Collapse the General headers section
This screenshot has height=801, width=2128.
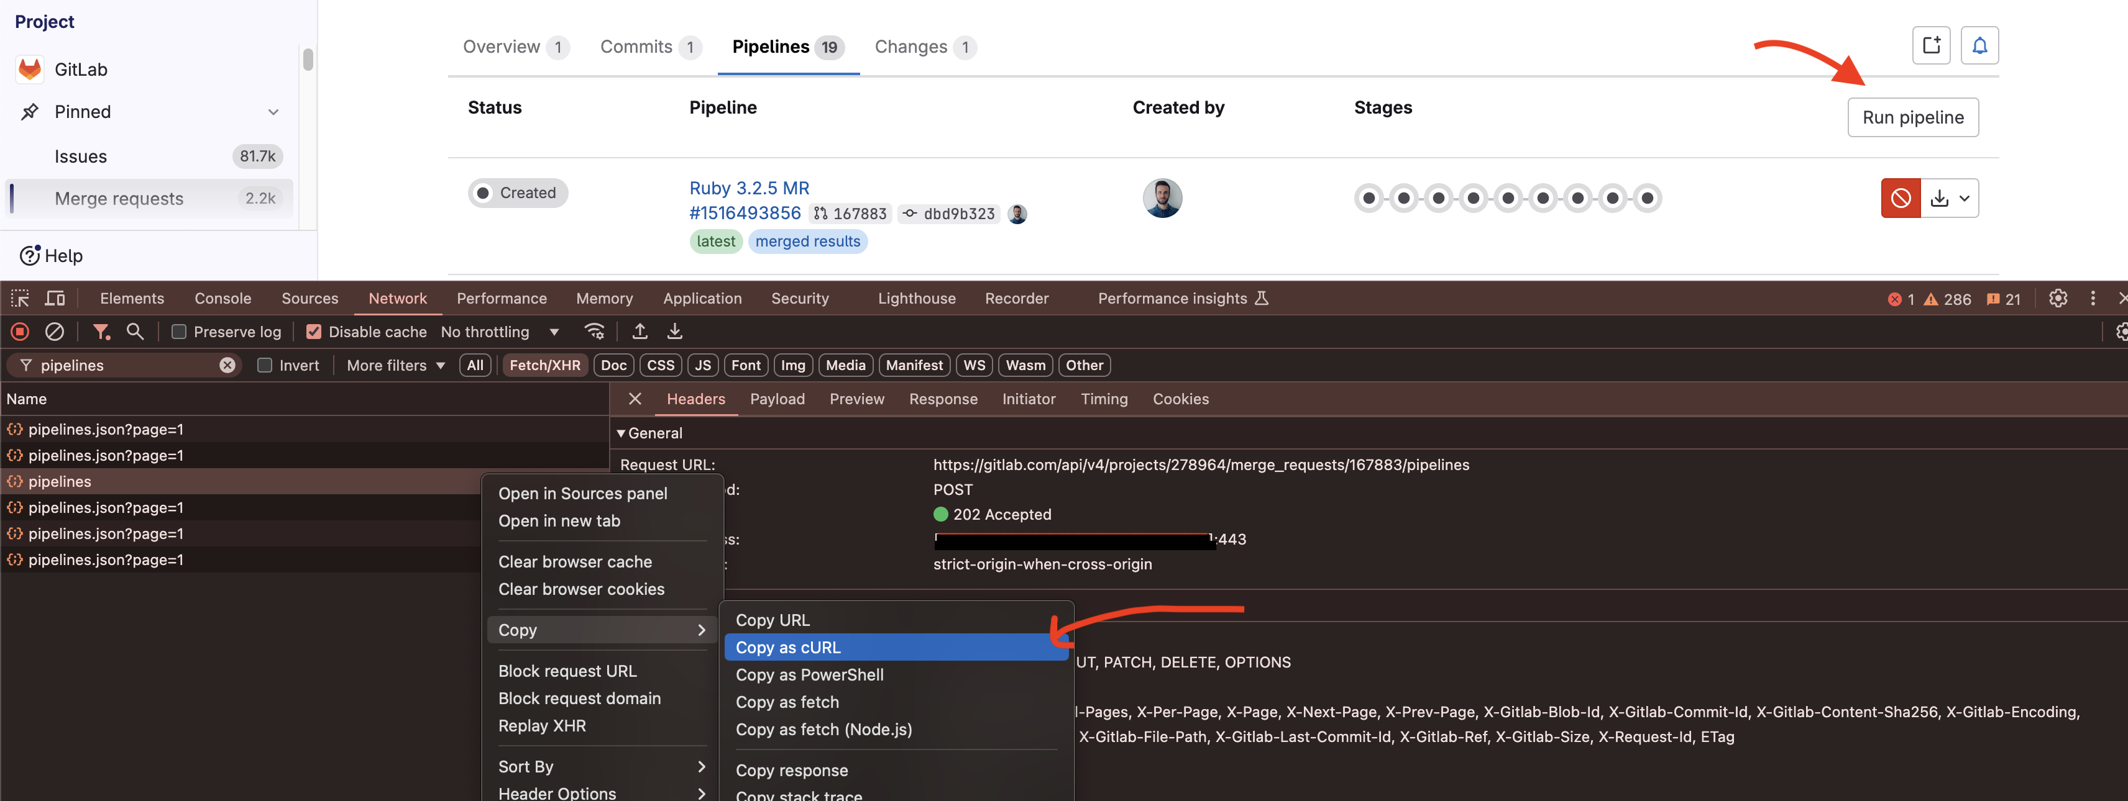tap(621, 432)
